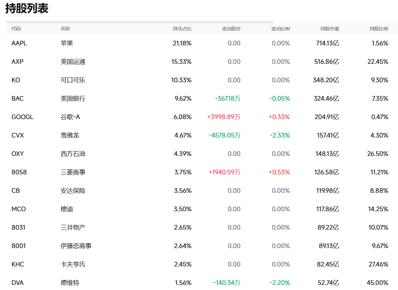Sort by the 变动比例 column header
This screenshot has width=398, height=290.
pos(280,29)
